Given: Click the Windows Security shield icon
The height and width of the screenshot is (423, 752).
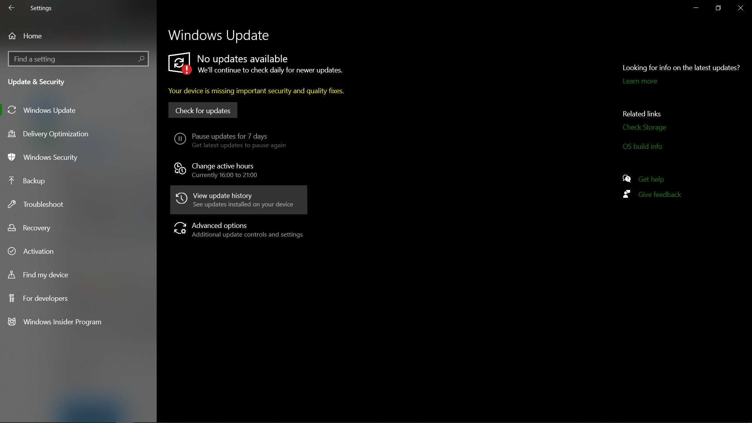Looking at the screenshot, I should [12, 157].
